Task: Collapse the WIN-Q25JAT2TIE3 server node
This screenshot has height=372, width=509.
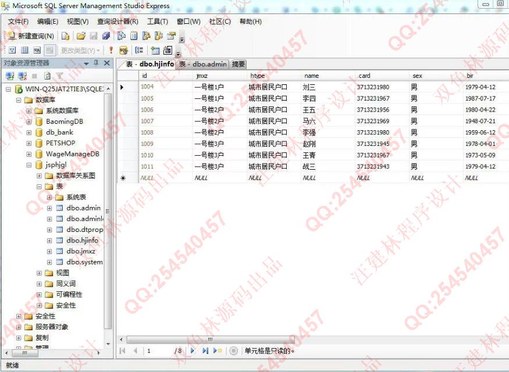Action: pyautogui.click(x=9, y=89)
